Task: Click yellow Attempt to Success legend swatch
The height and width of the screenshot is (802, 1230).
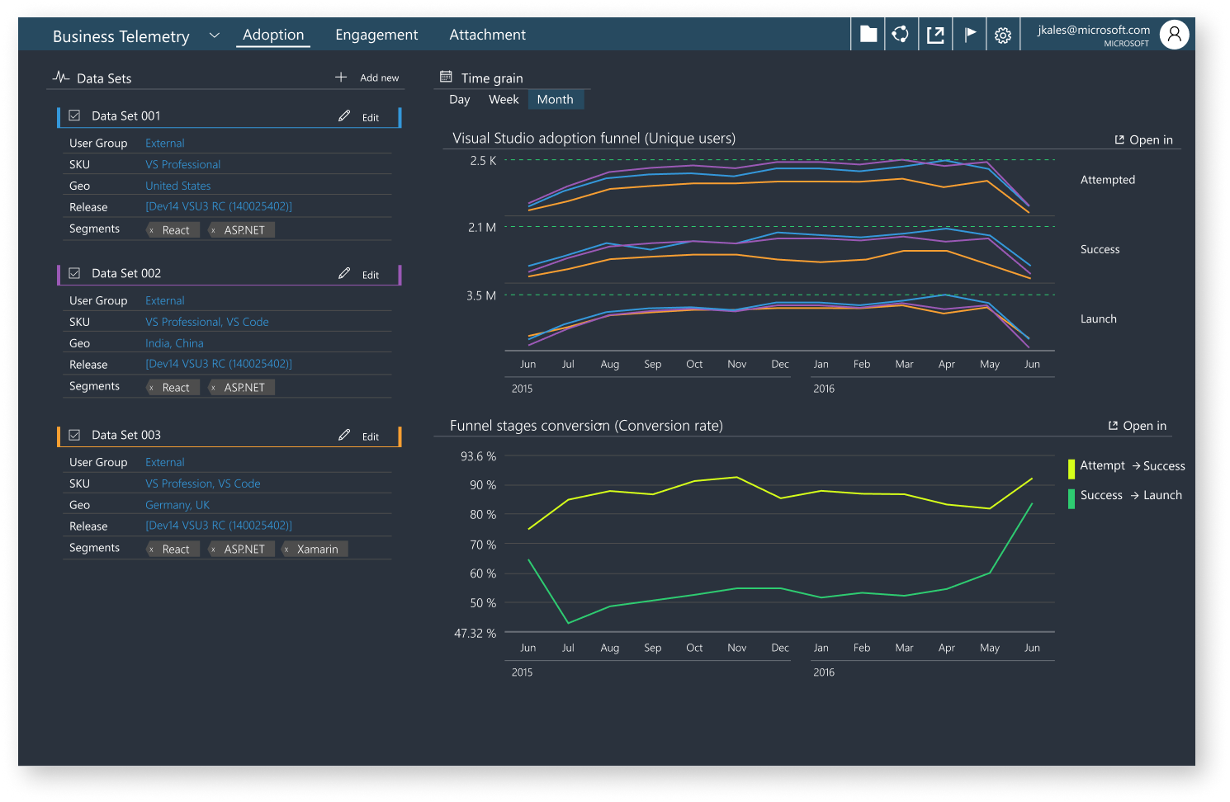Action: pyautogui.click(x=1072, y=469)
